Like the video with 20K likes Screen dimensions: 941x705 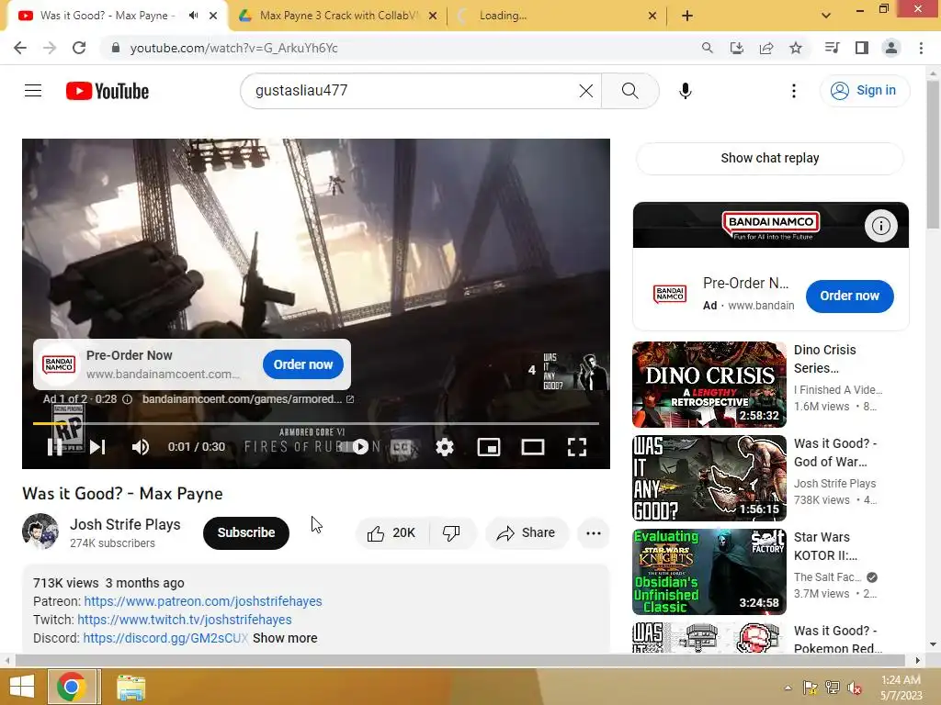point(392,533)
